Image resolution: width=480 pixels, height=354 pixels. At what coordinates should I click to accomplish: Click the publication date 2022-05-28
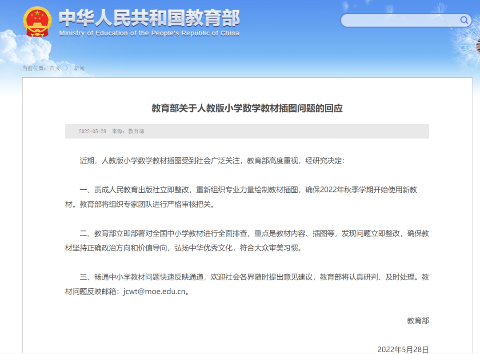(92, 131)
